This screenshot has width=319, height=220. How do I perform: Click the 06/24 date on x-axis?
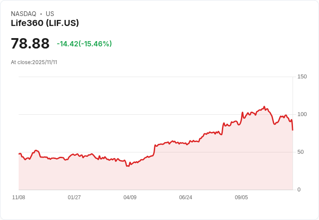(186, 197)
